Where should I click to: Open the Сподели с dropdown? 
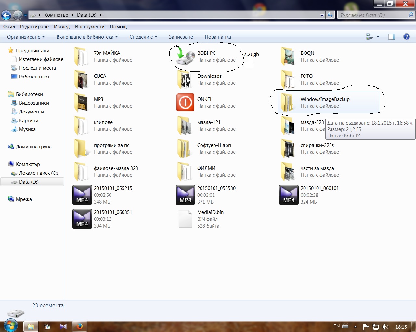click(x=143, y=37)
